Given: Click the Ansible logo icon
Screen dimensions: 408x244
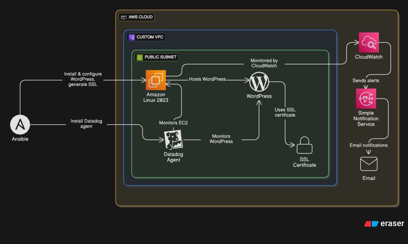Looking at the screenshot, I should [x=20, y=125].
